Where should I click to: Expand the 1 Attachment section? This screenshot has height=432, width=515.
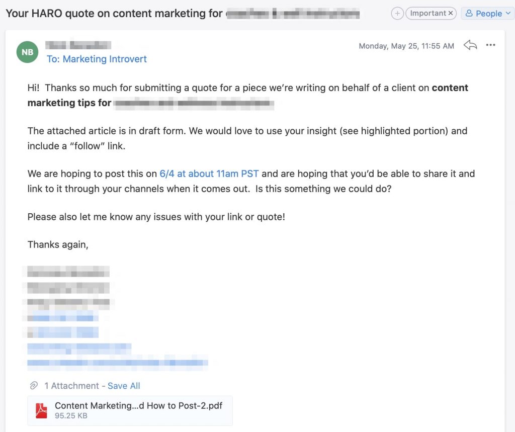click(x=72, y=385)
